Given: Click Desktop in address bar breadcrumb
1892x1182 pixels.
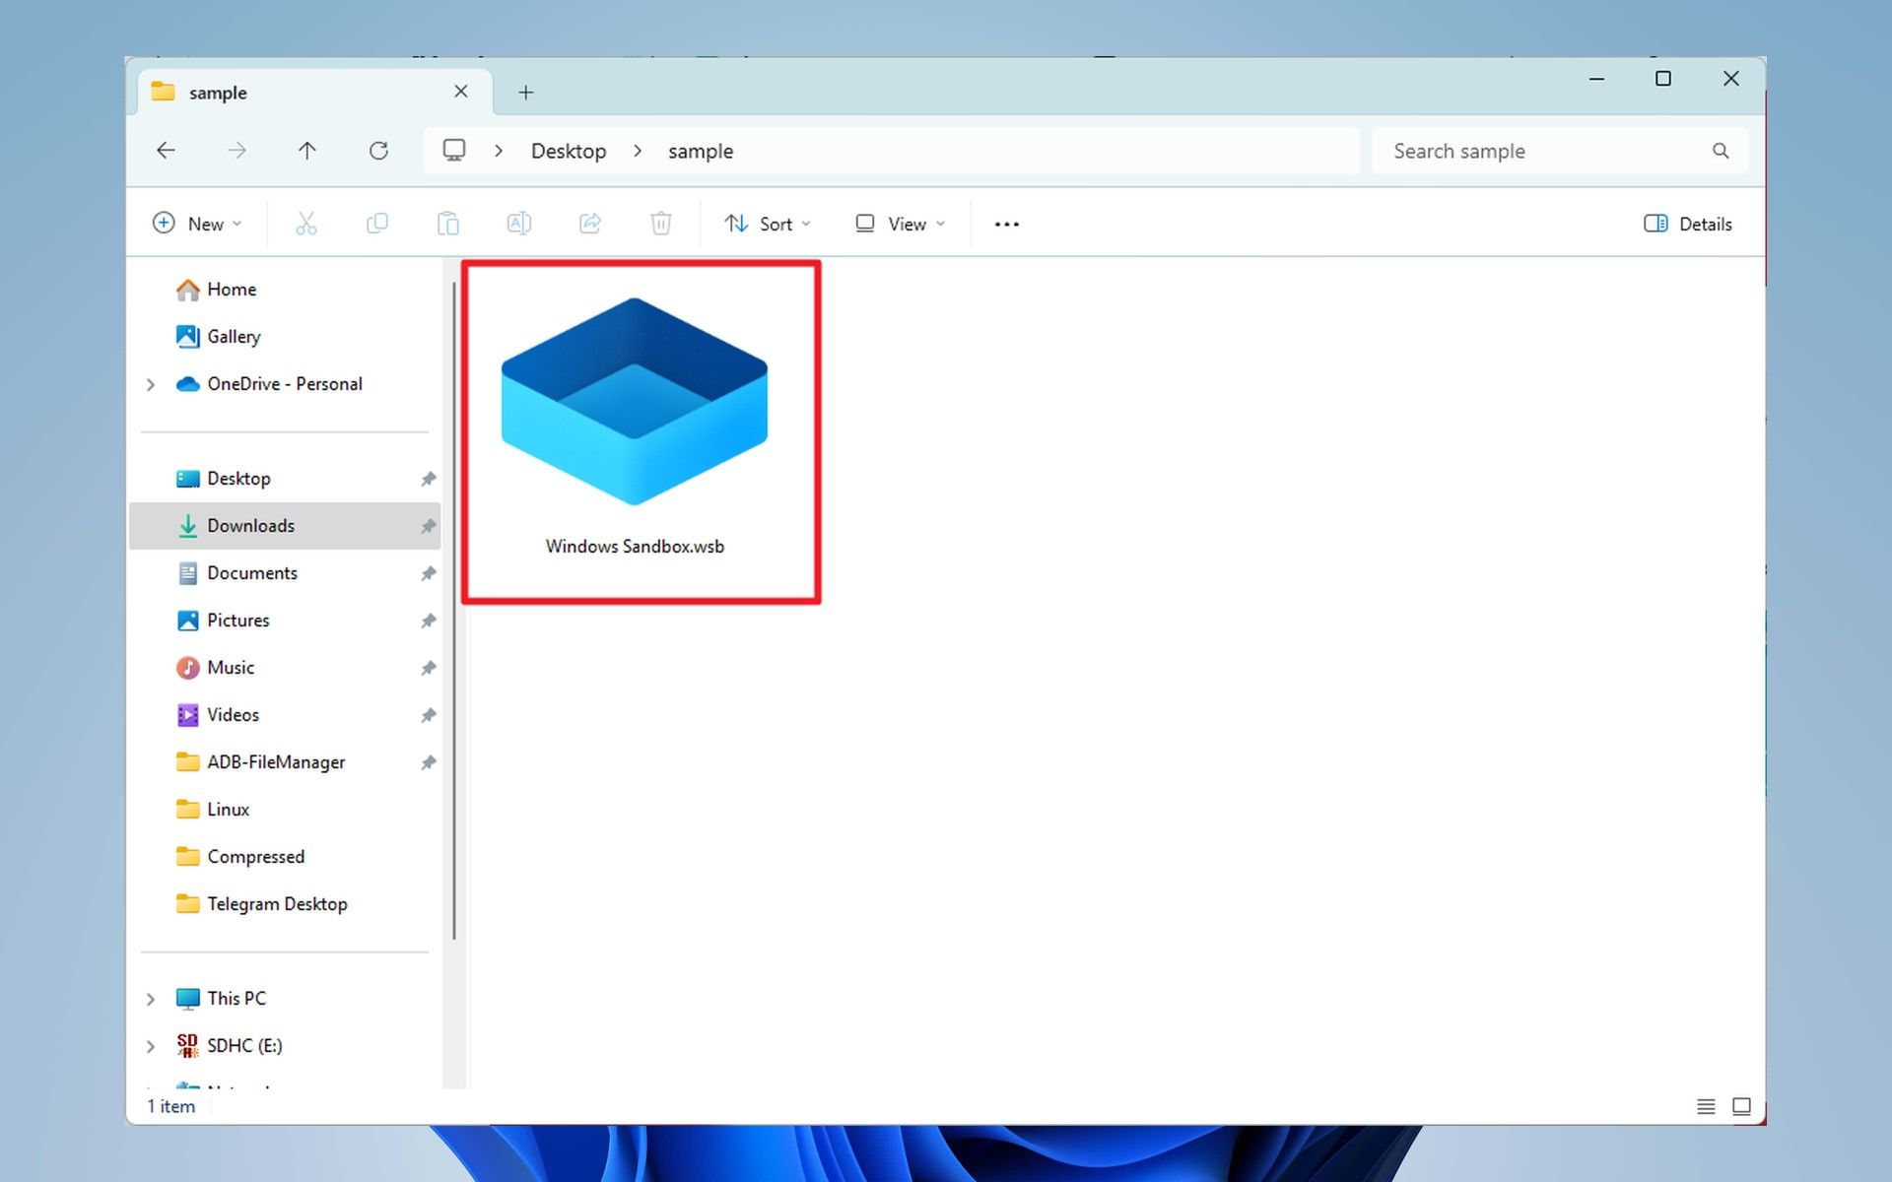Looking at the screenshot, I should (x=569, y=151).
